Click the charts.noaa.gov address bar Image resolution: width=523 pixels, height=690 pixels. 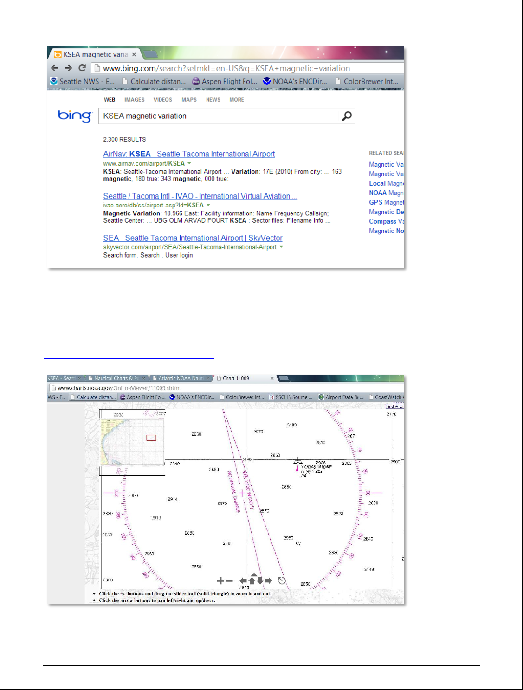226,388
